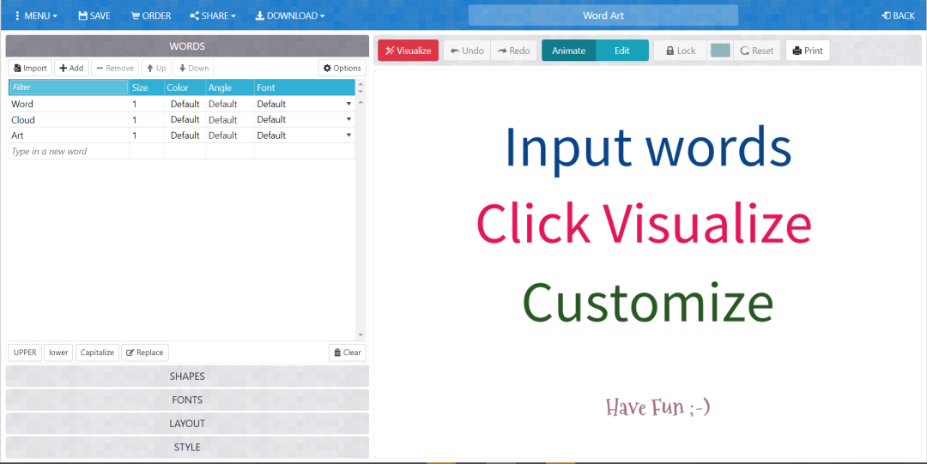Collapse the WORDS panel header
The width and height of the screenshot is (927, 464).
tap(187, 46)
